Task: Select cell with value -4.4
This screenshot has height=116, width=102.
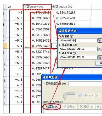Action: (15, 102)
